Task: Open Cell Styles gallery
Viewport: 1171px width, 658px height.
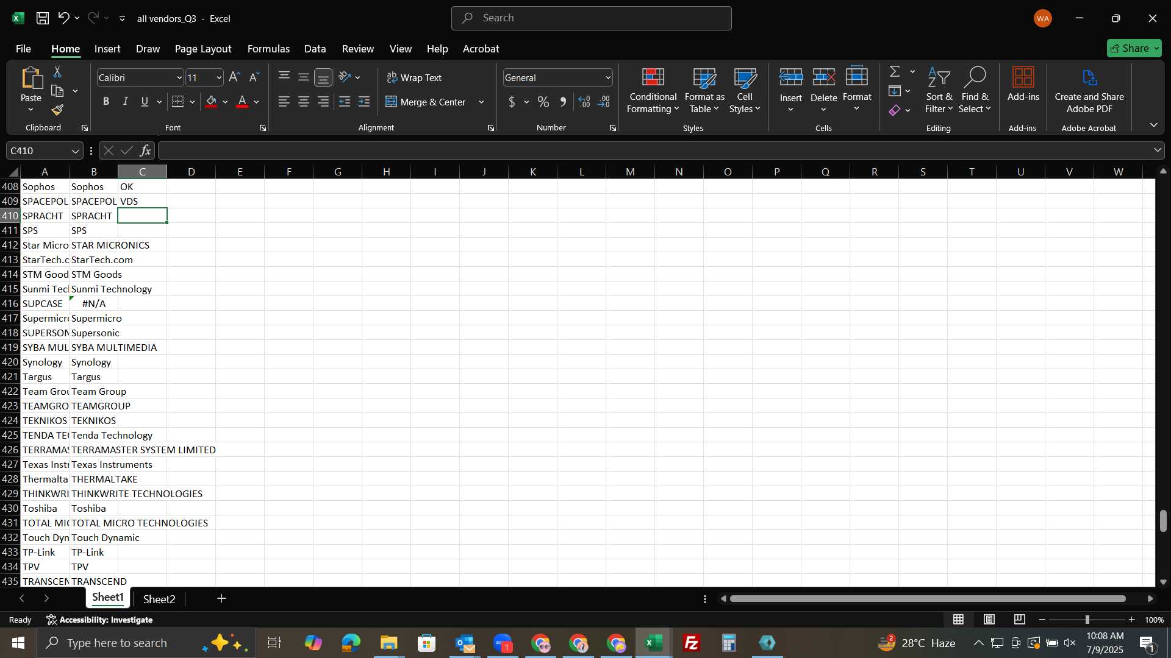Action: pos(745,90)
